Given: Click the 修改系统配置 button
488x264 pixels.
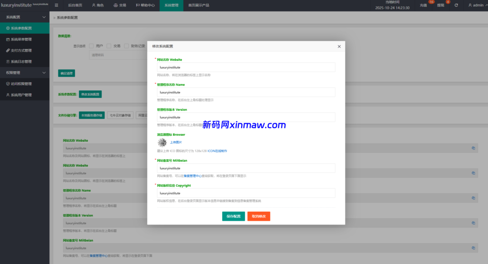Looking at the screenshot, I should click(x=90, y=94).
